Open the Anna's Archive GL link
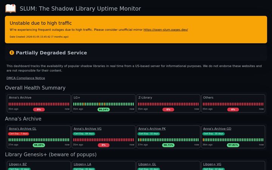272x170 pixels. click(23, 129)
